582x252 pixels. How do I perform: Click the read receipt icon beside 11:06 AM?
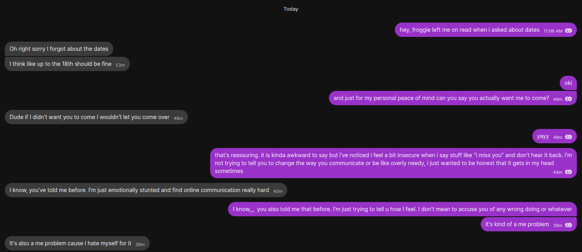pos(568,31)
